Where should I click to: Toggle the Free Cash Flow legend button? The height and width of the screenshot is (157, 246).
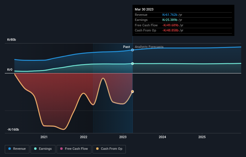pyautogui.click(x=74, y=149)
